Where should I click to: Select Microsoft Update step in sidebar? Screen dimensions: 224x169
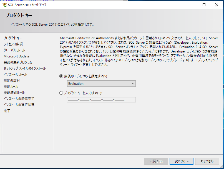point(16,56)
